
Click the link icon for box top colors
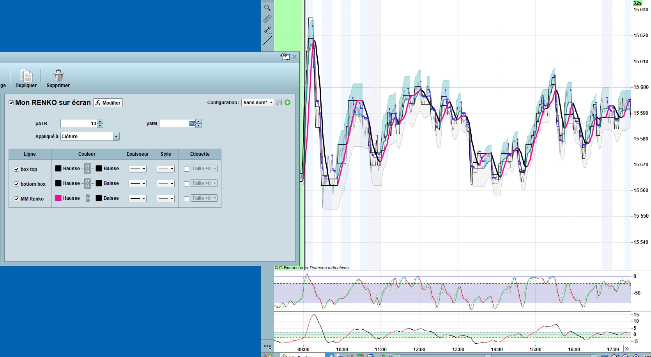tap(88, 169)
